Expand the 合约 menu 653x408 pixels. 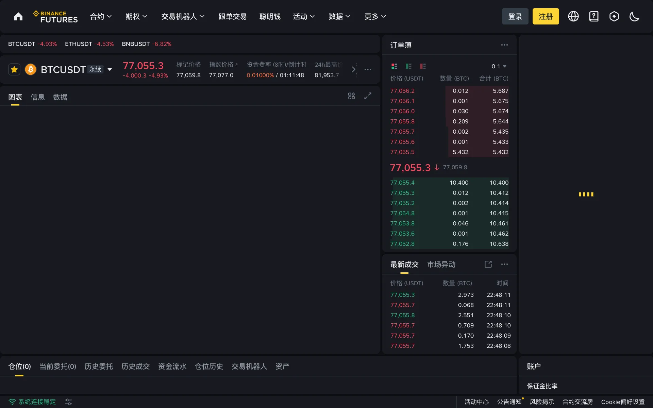[101, 16]
